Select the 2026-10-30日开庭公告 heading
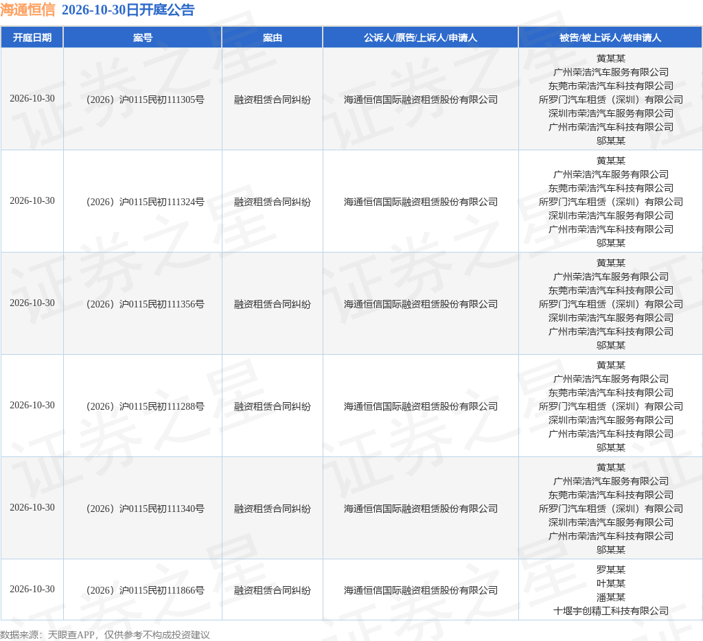Screen dimensions: 703x641 [128, 10]
